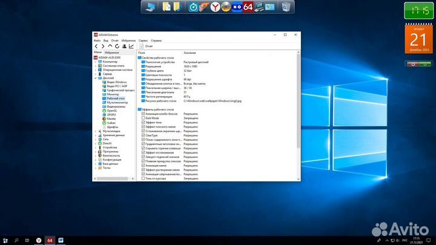Select the OpenGL tree item

(112, 111)
